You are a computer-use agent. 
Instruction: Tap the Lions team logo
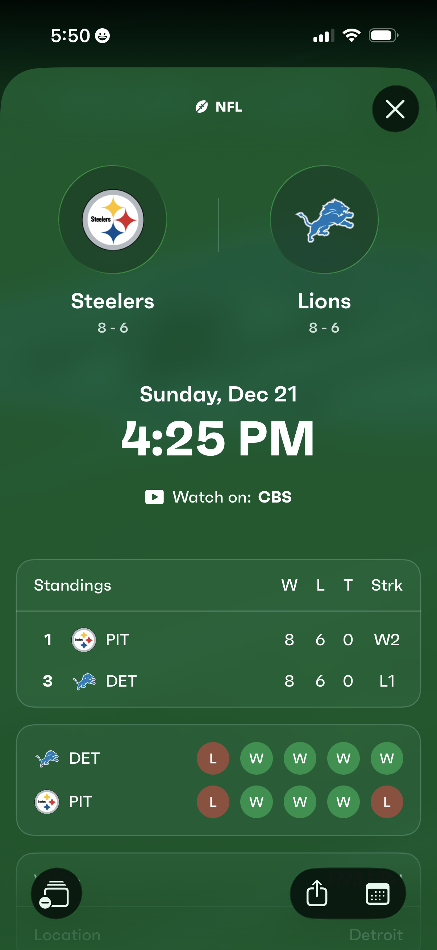324,220
